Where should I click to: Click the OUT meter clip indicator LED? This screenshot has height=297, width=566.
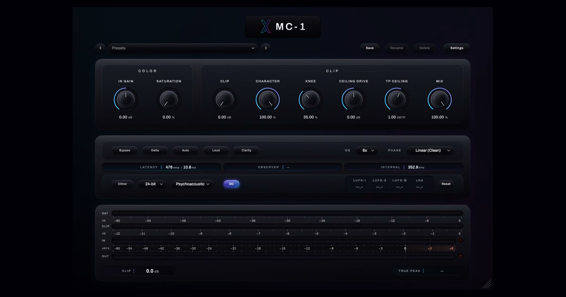(460, 256)
